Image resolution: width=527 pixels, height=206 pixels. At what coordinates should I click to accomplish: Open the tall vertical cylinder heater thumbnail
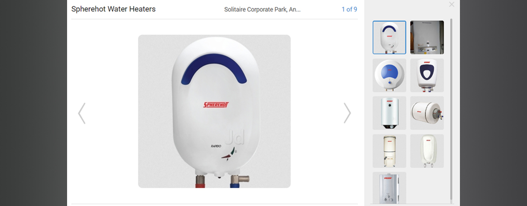tap(389, 113)
